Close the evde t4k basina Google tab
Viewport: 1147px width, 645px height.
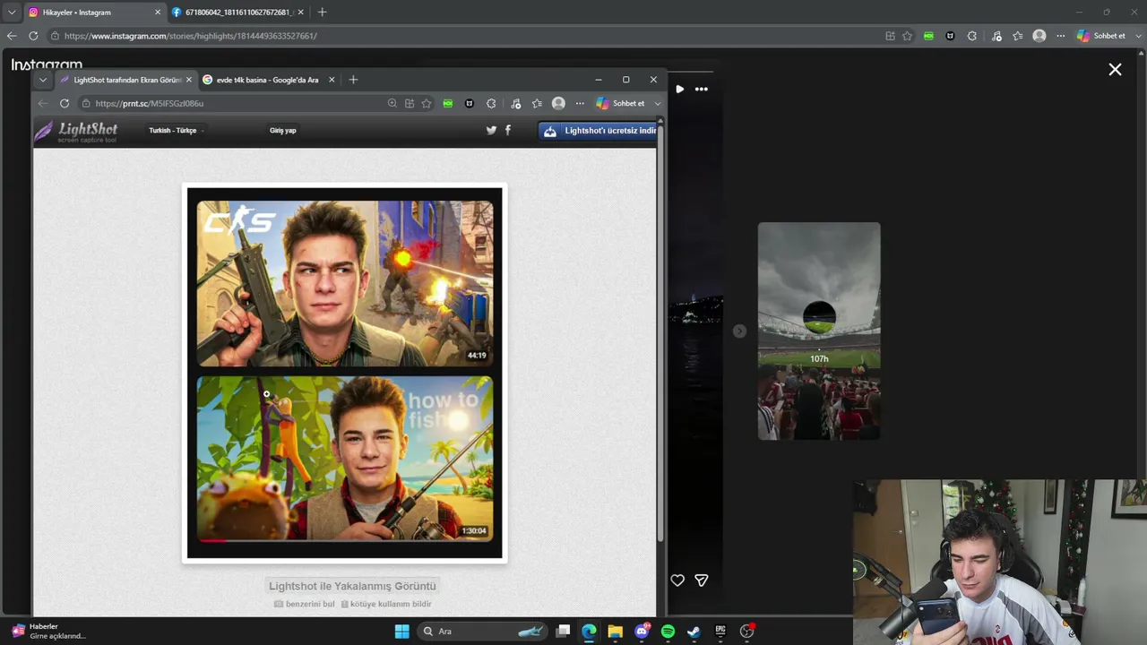332,80
